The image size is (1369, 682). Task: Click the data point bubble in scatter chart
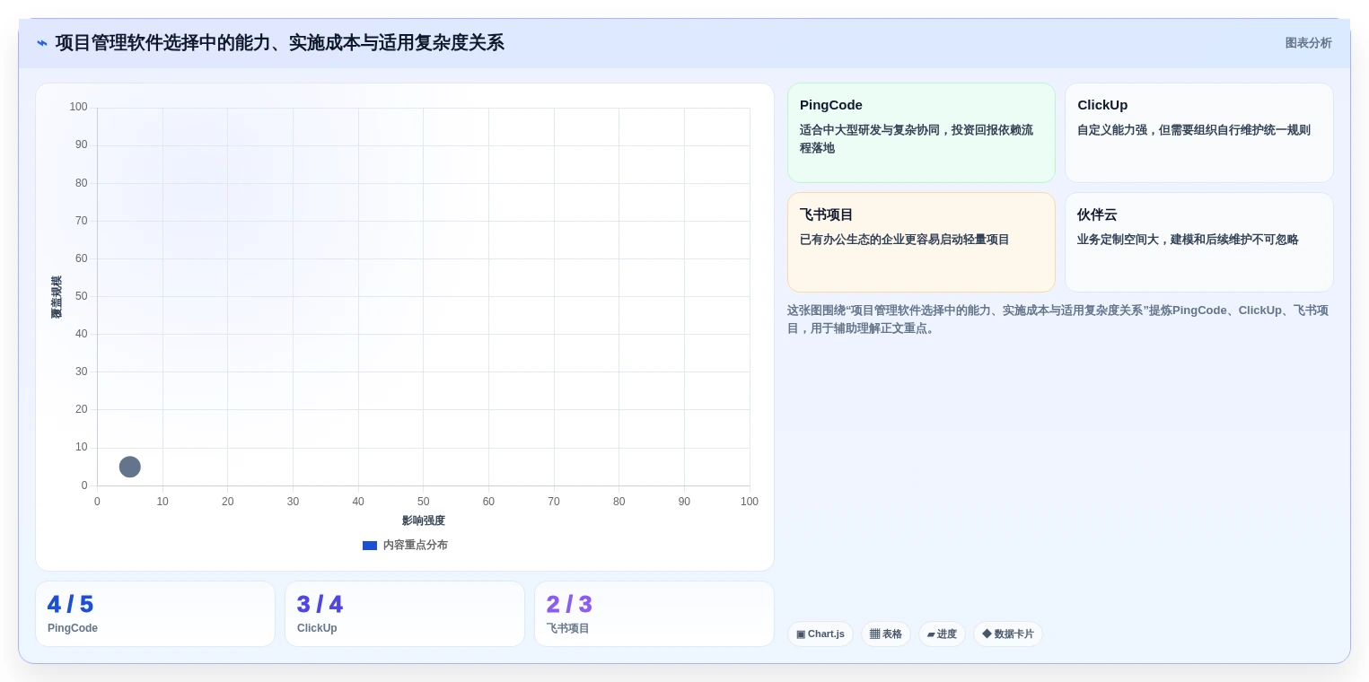(x=130, y=467)
